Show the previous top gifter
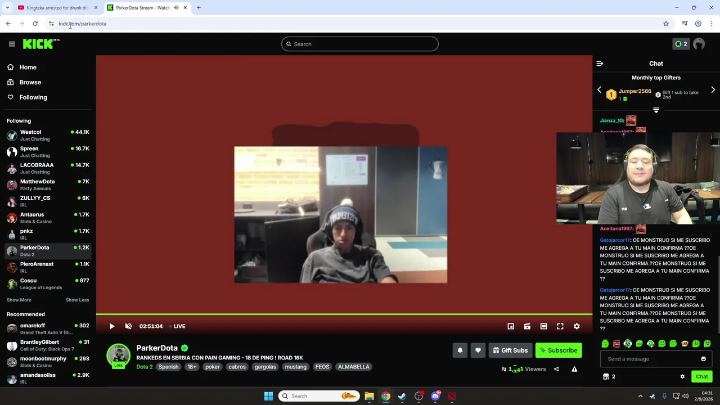This screenshot has height=405, width=720. pyautogui.click(x=599, y=90)
